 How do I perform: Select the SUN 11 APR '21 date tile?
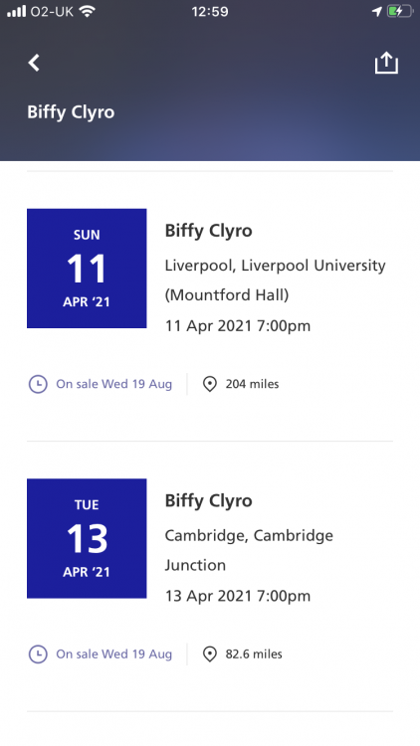click(87, 269)
